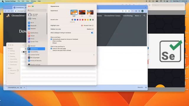Select Jump to the next page
189x106 pixels.
(51, 49)
